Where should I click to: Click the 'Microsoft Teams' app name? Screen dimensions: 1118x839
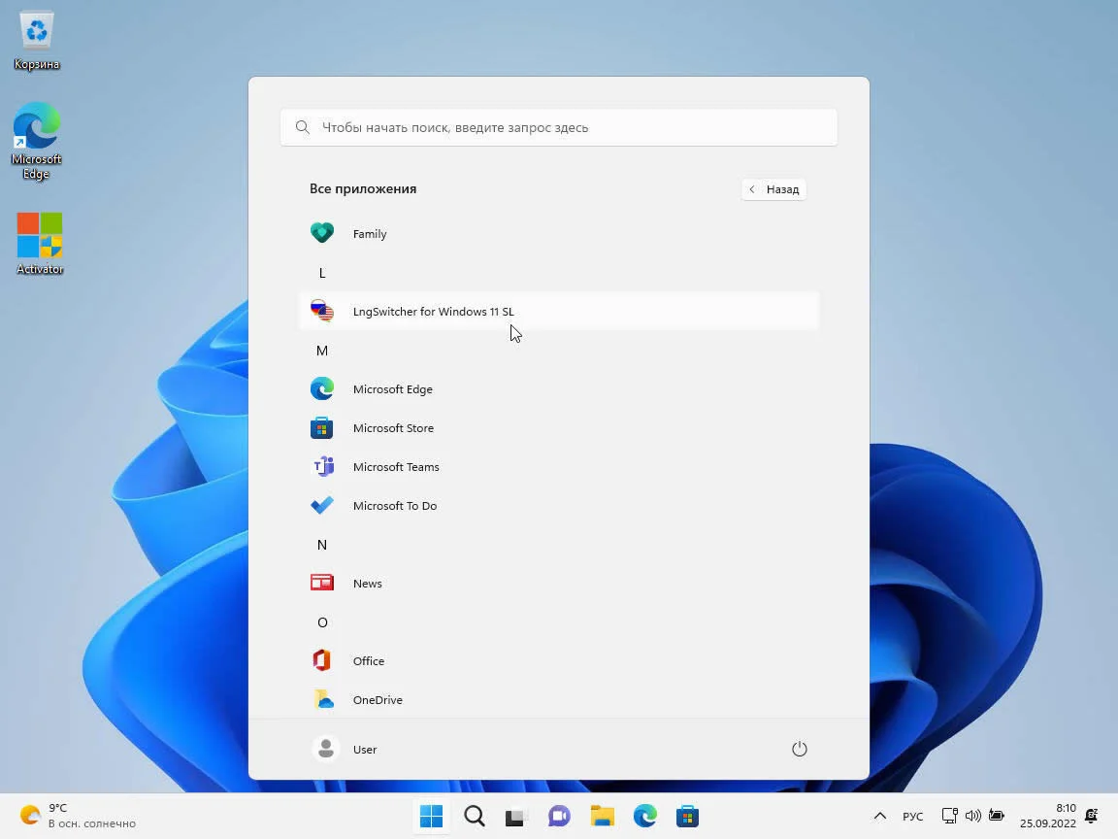click(396, 466)
